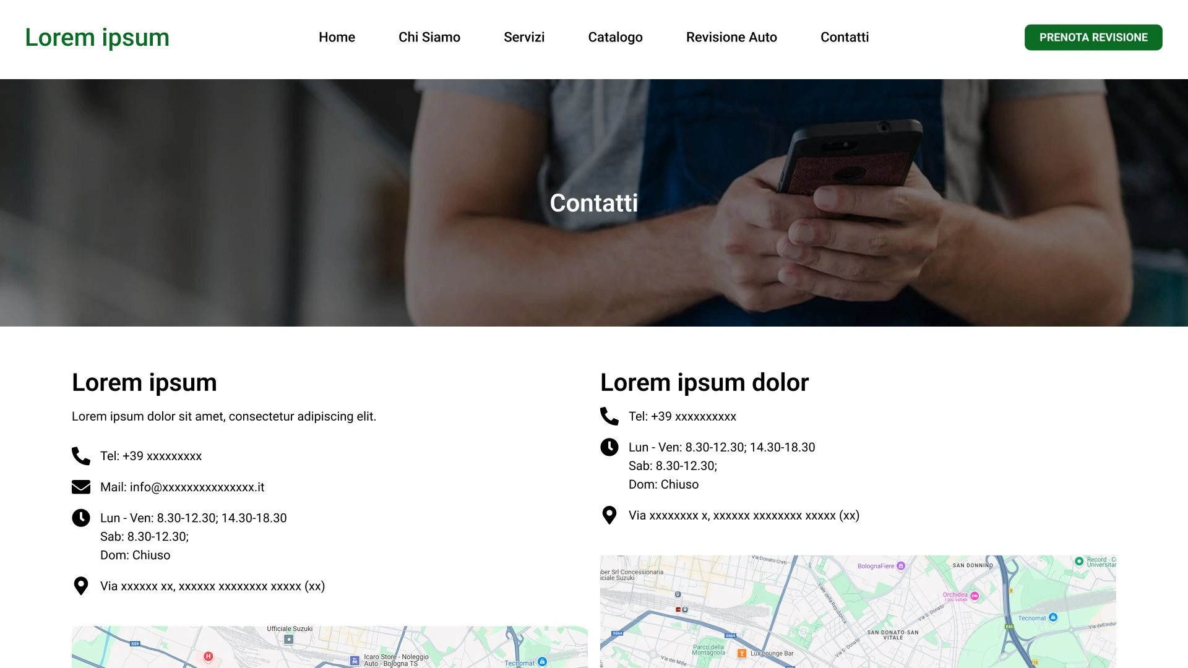This screenshot has width=1188, height=668.
Task: Click the green Lorem ipsum logo
Action: pyautogui.click(x=97, y=38)
